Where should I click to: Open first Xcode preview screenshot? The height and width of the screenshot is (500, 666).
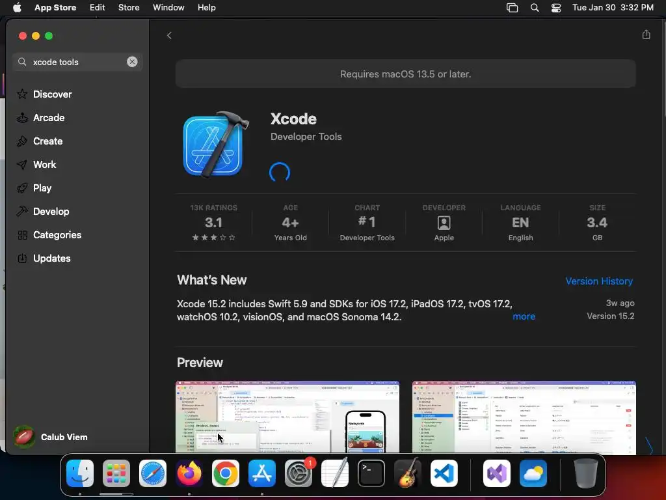[287, 417]
